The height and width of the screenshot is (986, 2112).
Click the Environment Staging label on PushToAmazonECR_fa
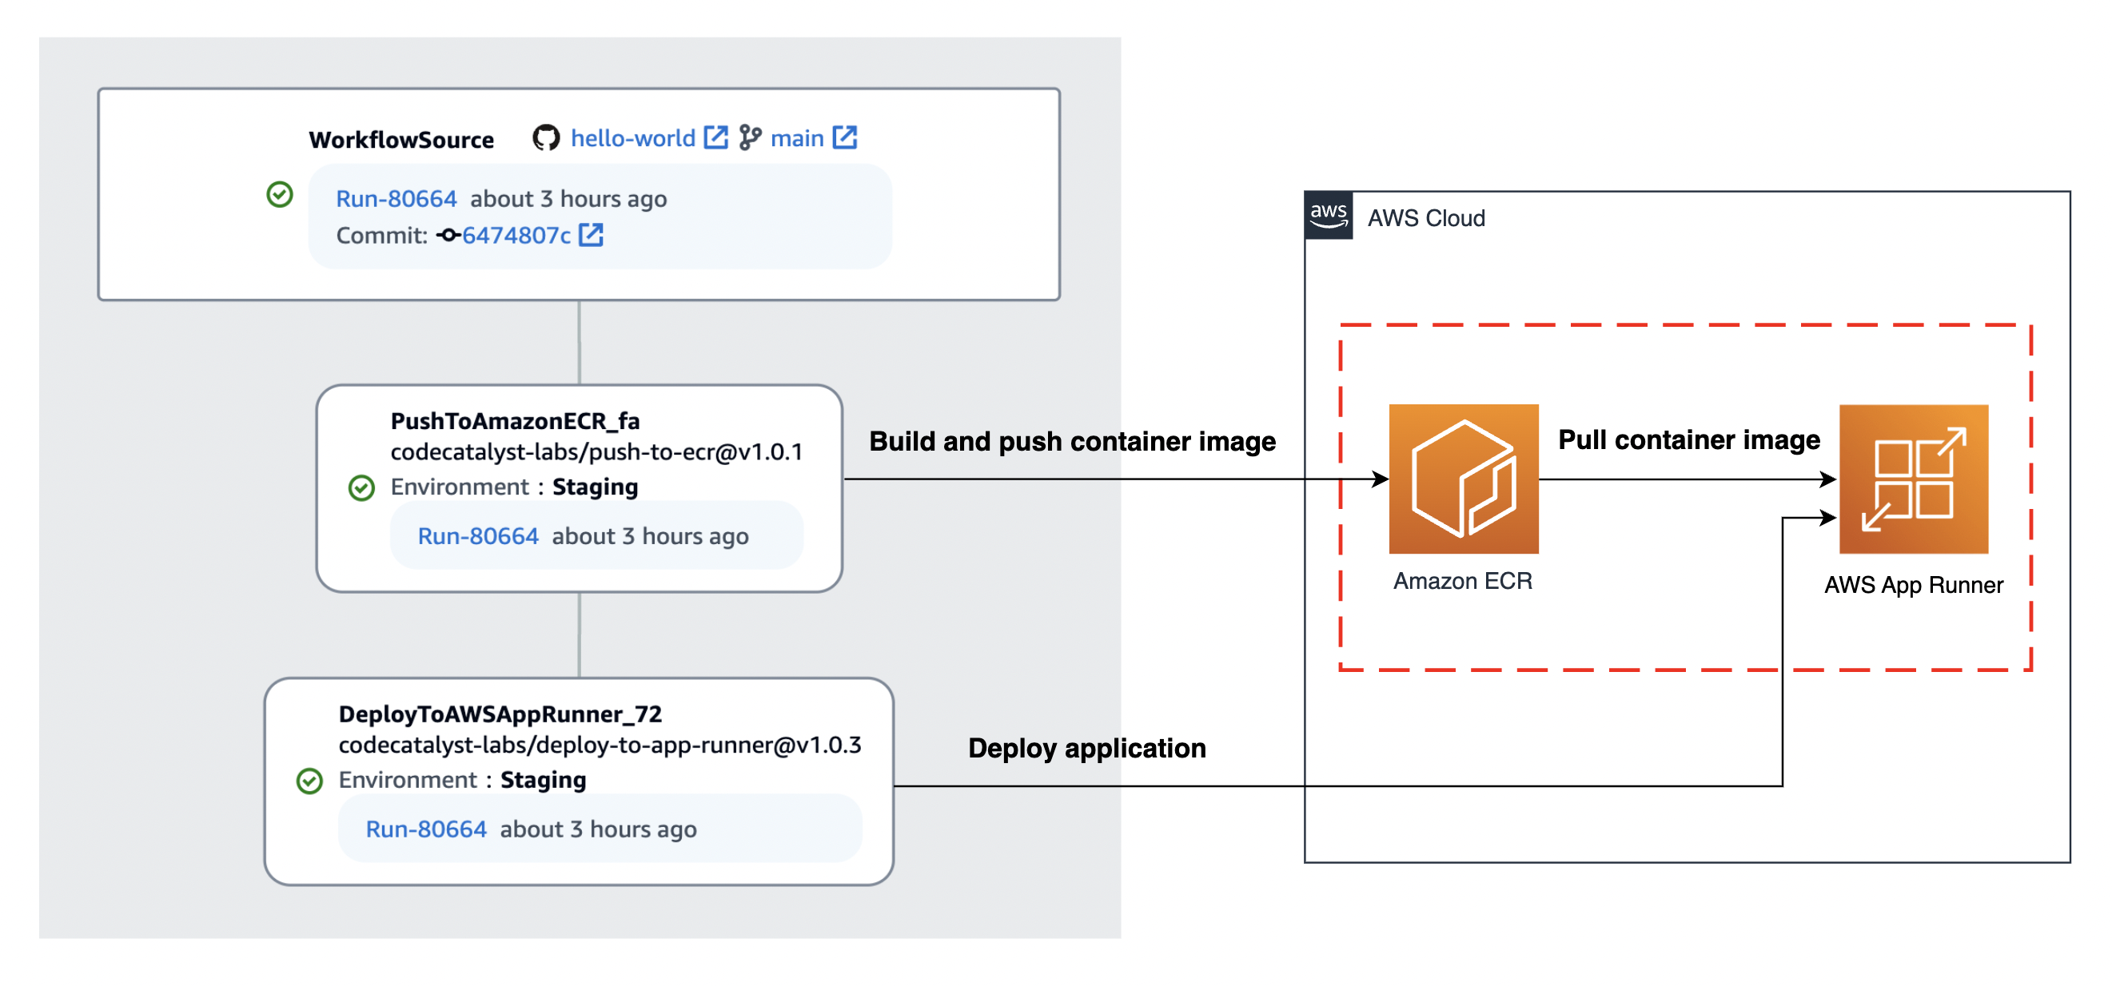pyautogui.click(x=515, y=487)
